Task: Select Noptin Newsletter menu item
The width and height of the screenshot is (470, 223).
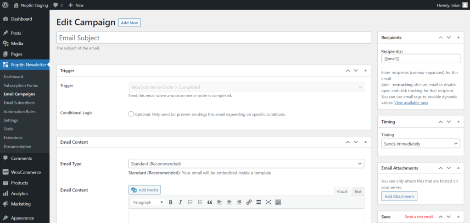Action: [25, 65]
